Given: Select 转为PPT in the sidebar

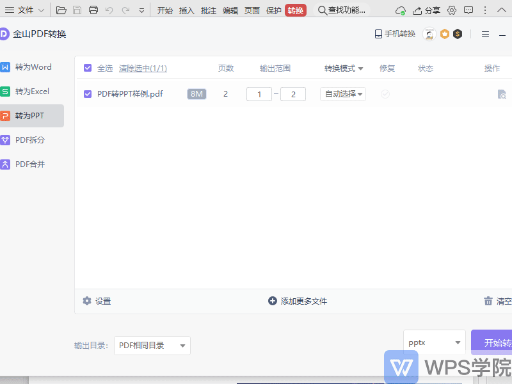Looking at the screenshot, I should click(x=32, y=116).
